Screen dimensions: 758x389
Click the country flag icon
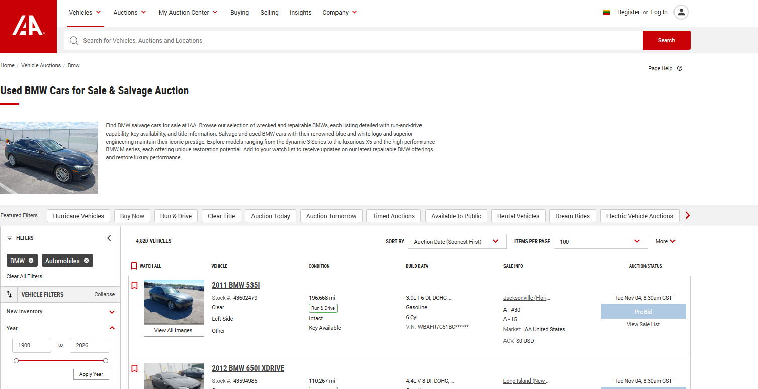(x=607, y=13)
